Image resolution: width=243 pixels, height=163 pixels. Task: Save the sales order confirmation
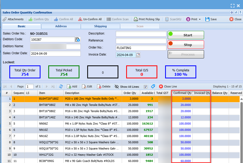click(211, 19)
